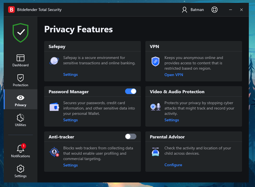
Task: Click the Parental Advisor card title
Action: 167,137
